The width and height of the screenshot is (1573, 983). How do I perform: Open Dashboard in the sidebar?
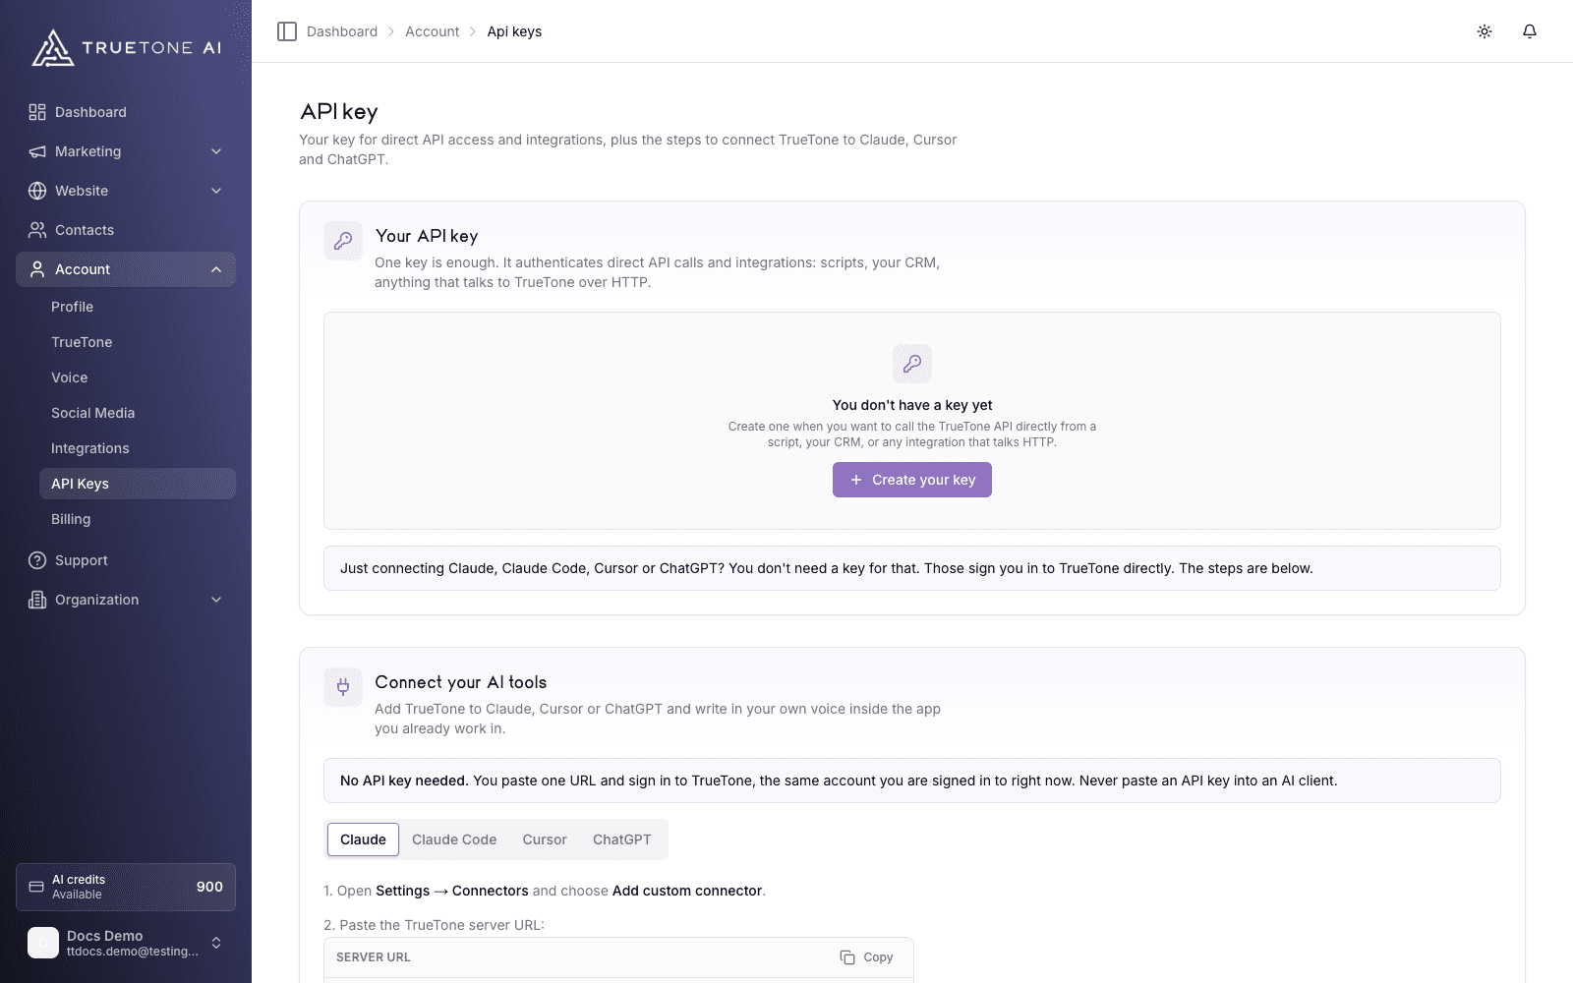point(126,112)
